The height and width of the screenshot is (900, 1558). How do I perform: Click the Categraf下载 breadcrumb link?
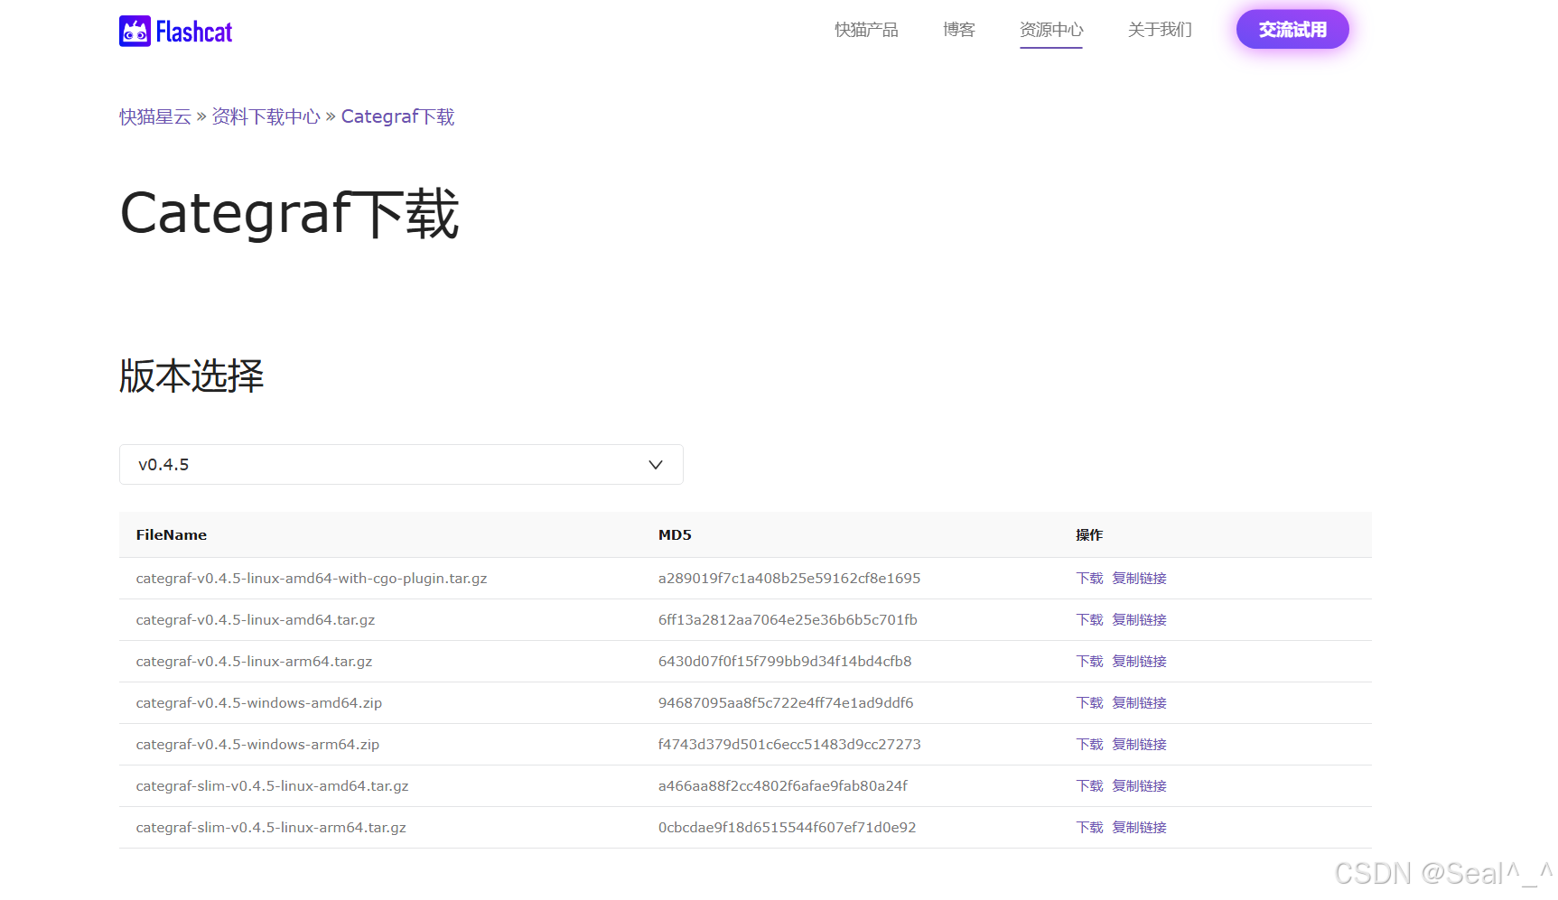(x=397, y=116)
